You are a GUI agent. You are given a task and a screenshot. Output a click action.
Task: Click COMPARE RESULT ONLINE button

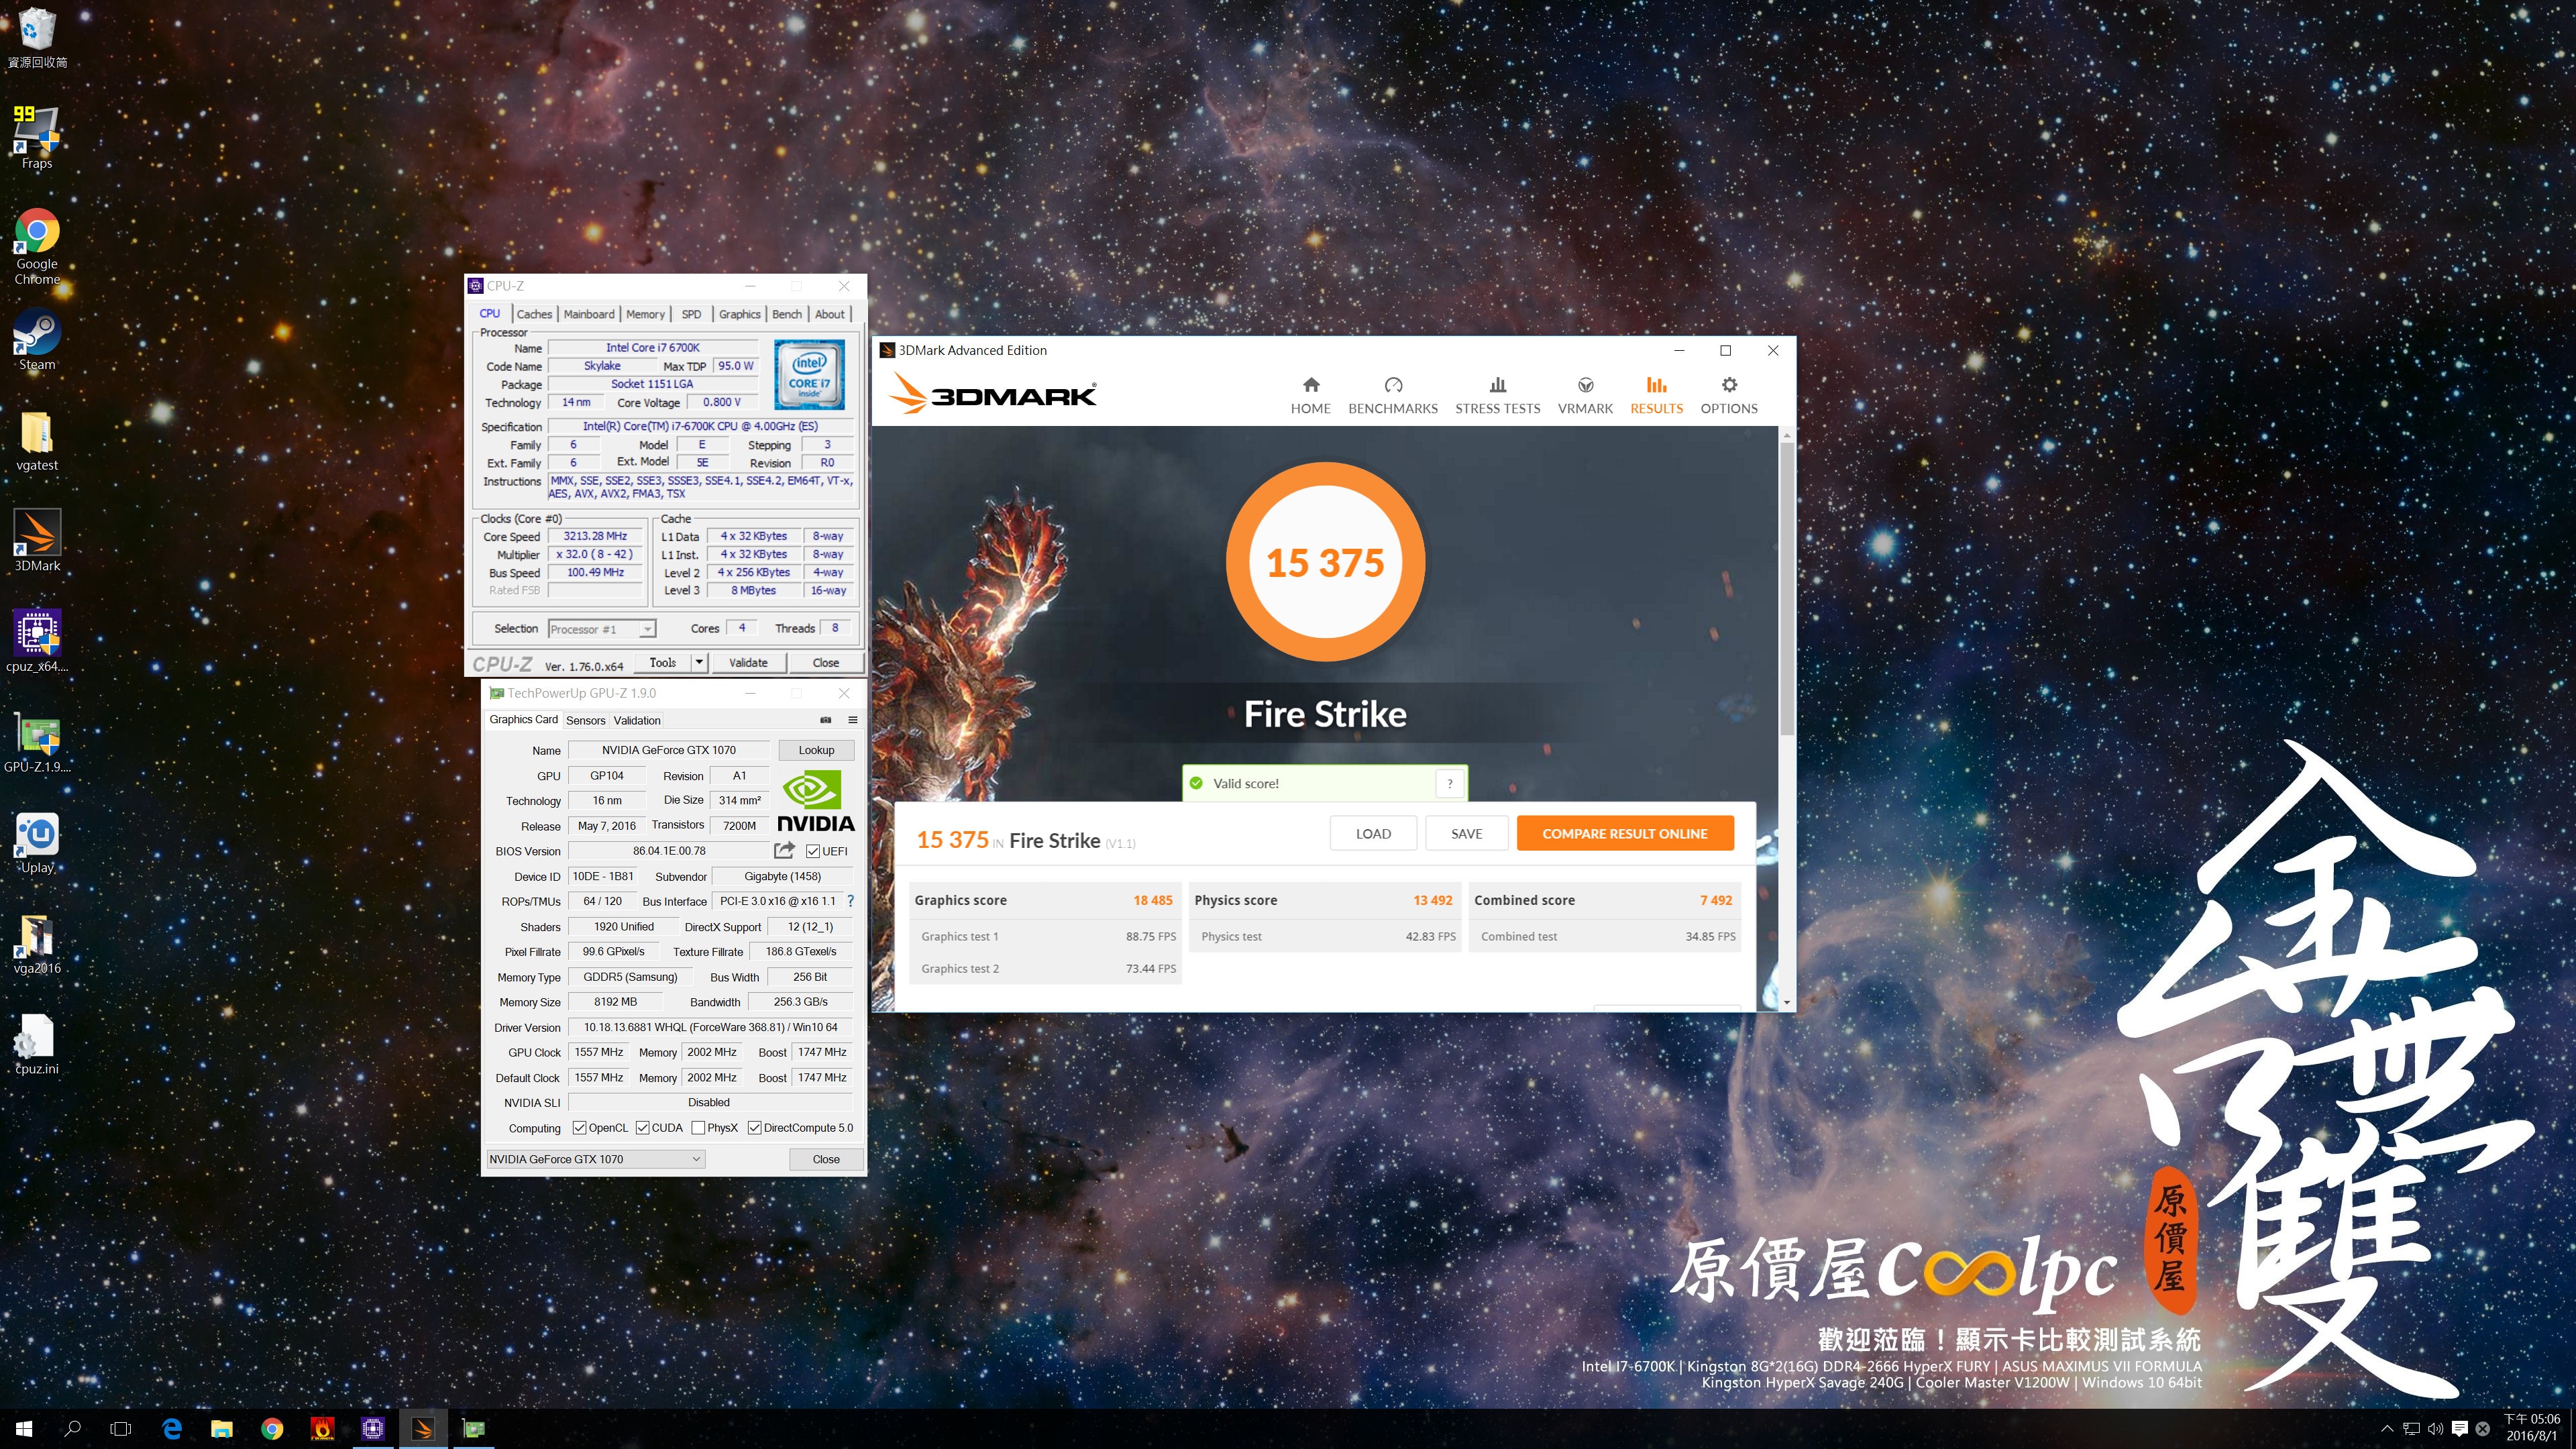point(1624,833)
